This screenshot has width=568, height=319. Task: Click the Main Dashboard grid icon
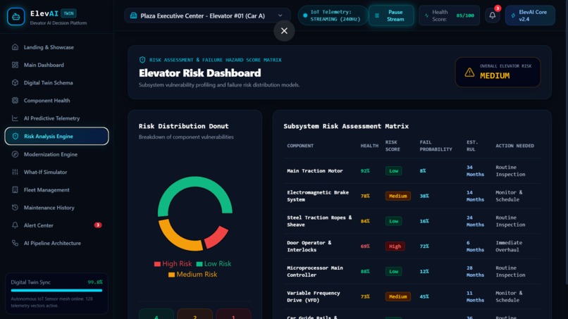(15, 65)
